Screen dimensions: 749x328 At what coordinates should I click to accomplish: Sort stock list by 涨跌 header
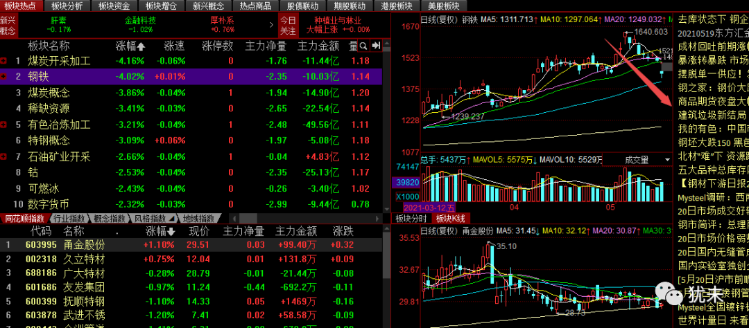click(343, 232)
